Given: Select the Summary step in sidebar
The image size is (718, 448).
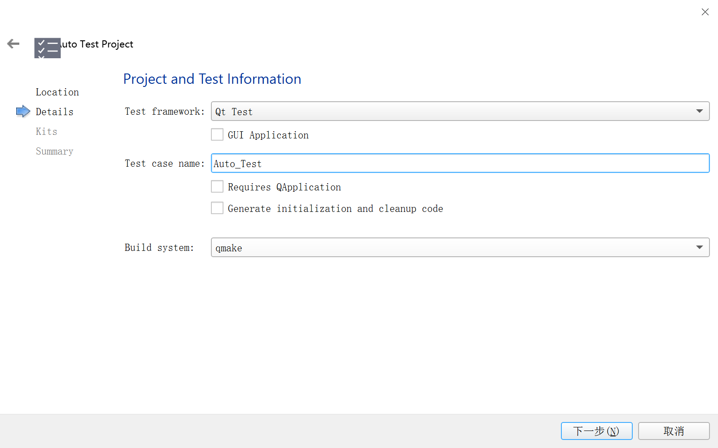Looking at the screenshot, I should [54, 151].
